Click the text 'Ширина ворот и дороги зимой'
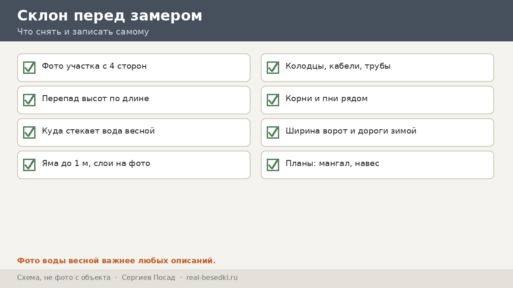This screenshot has width=513, height=288. point(351,131)
